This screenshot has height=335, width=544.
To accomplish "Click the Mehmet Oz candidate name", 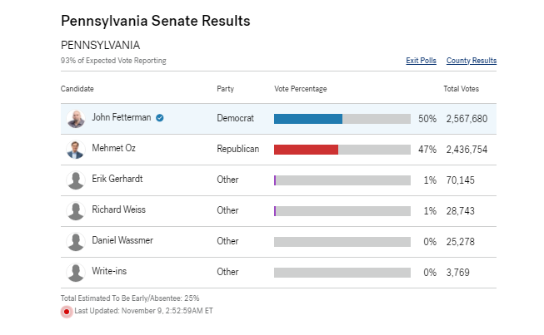I will (113, 148).
